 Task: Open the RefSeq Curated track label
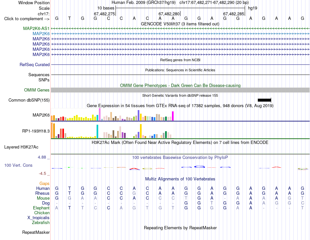coord(35,64)
